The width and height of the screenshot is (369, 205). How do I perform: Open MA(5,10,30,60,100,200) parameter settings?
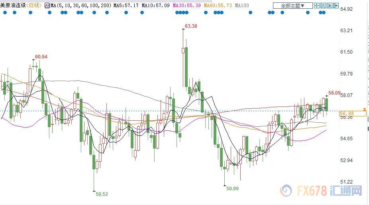click(x=81, y=6)
